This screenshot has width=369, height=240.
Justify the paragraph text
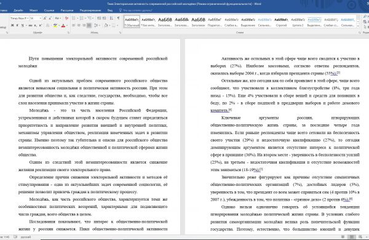89,25
